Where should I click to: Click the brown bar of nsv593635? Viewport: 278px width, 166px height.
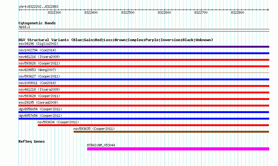[171, 132]
